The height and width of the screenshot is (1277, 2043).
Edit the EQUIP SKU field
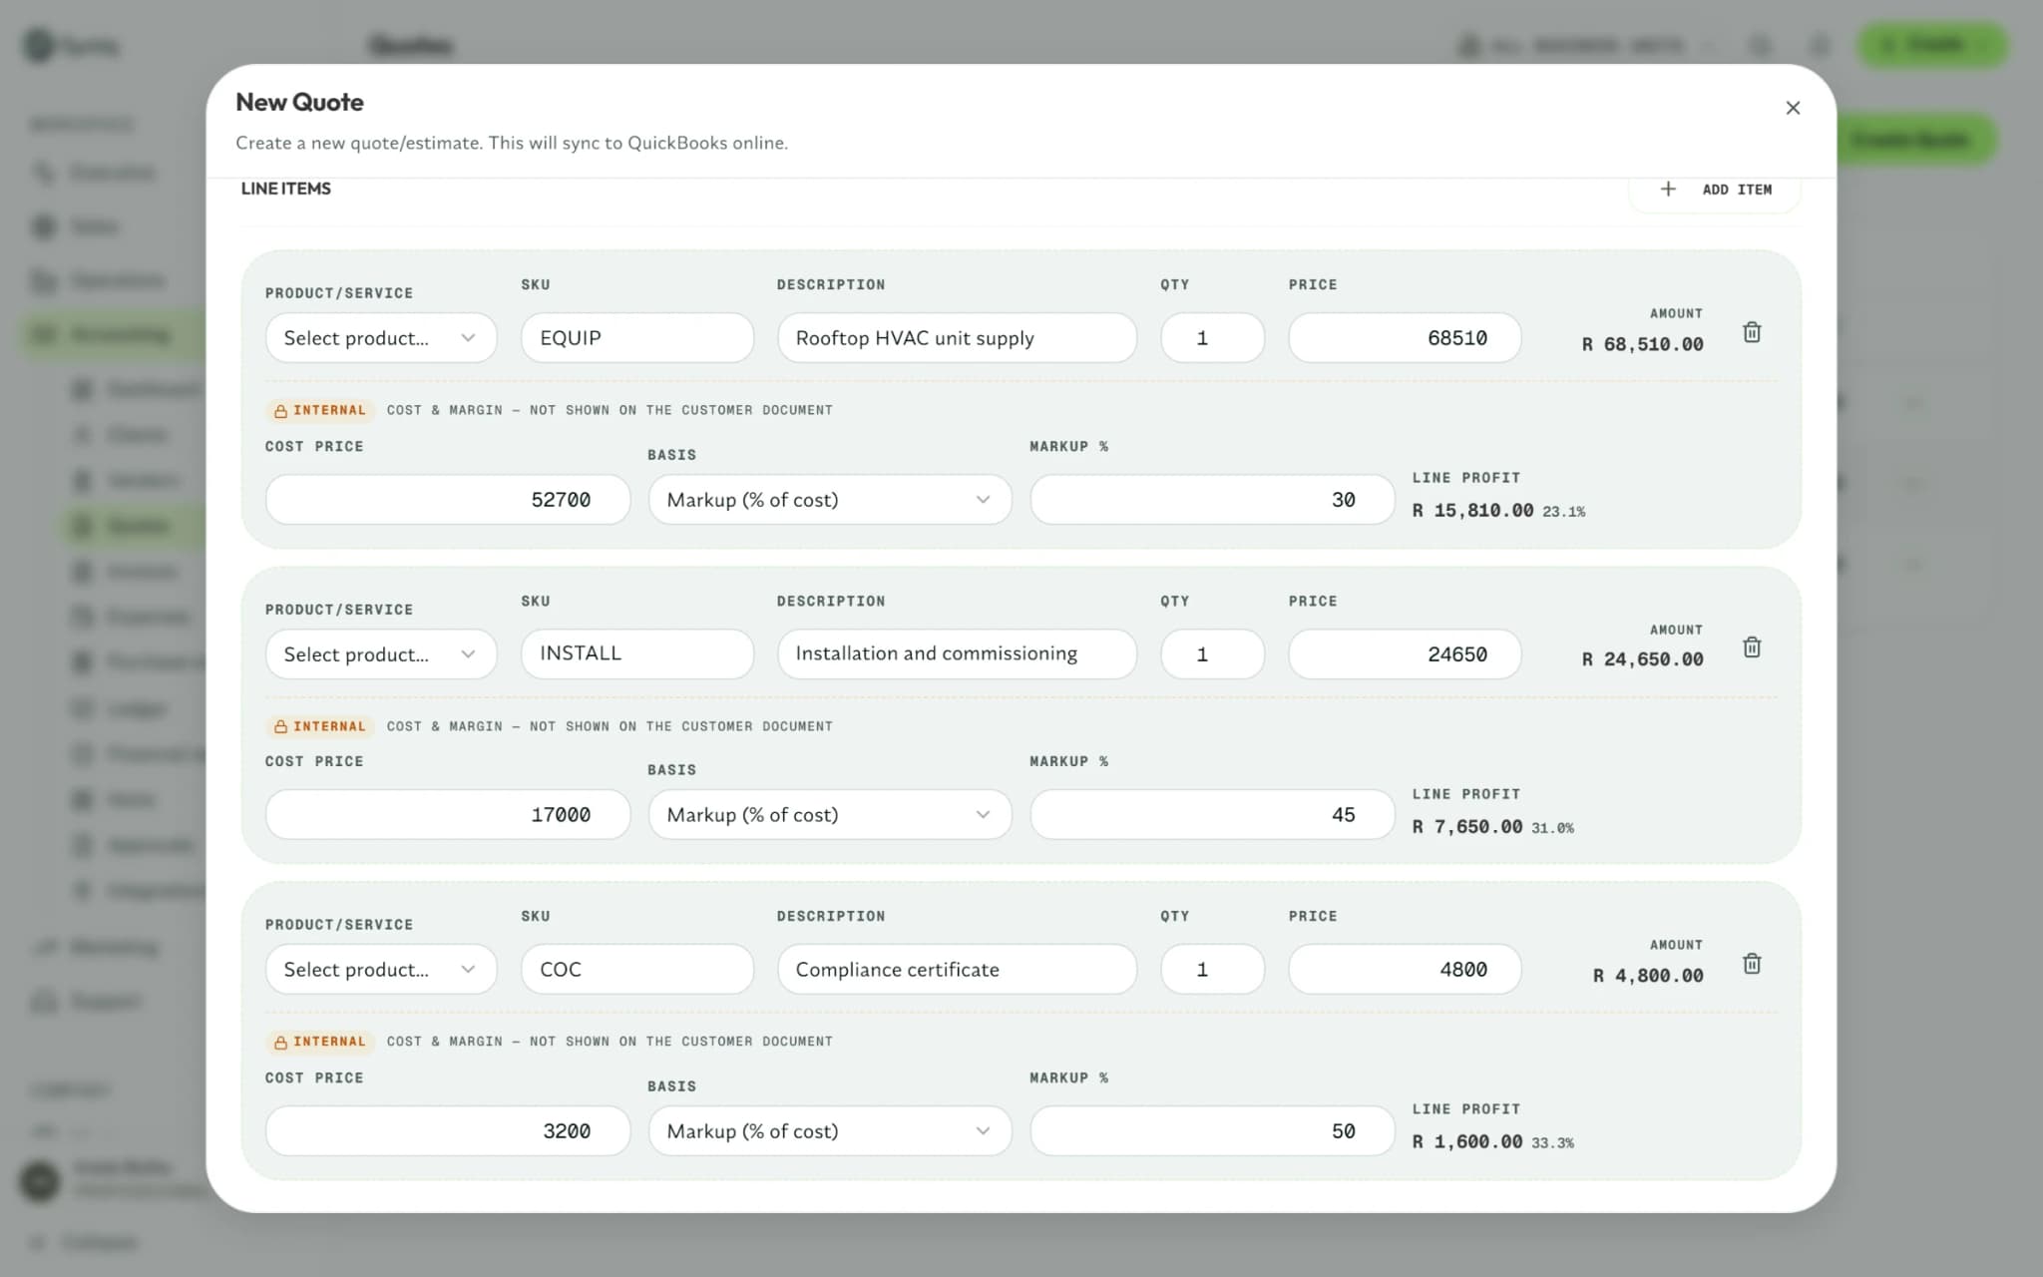[x=637, y=338]
